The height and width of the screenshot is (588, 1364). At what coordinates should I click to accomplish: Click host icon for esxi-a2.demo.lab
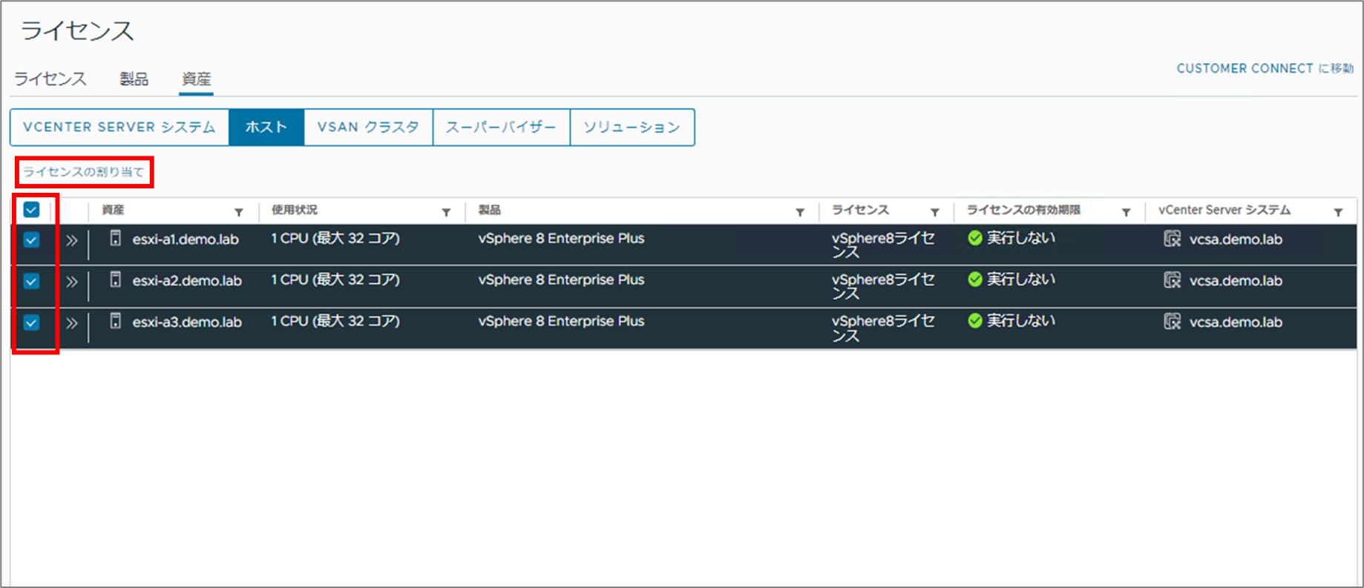coord(115,280)
